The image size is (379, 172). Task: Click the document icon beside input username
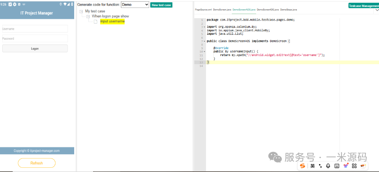click(x=95, y=22)
